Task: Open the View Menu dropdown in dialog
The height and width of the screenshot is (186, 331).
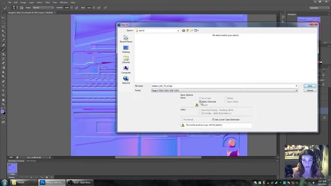Action: pyautogui.click(x=197, y=30)
